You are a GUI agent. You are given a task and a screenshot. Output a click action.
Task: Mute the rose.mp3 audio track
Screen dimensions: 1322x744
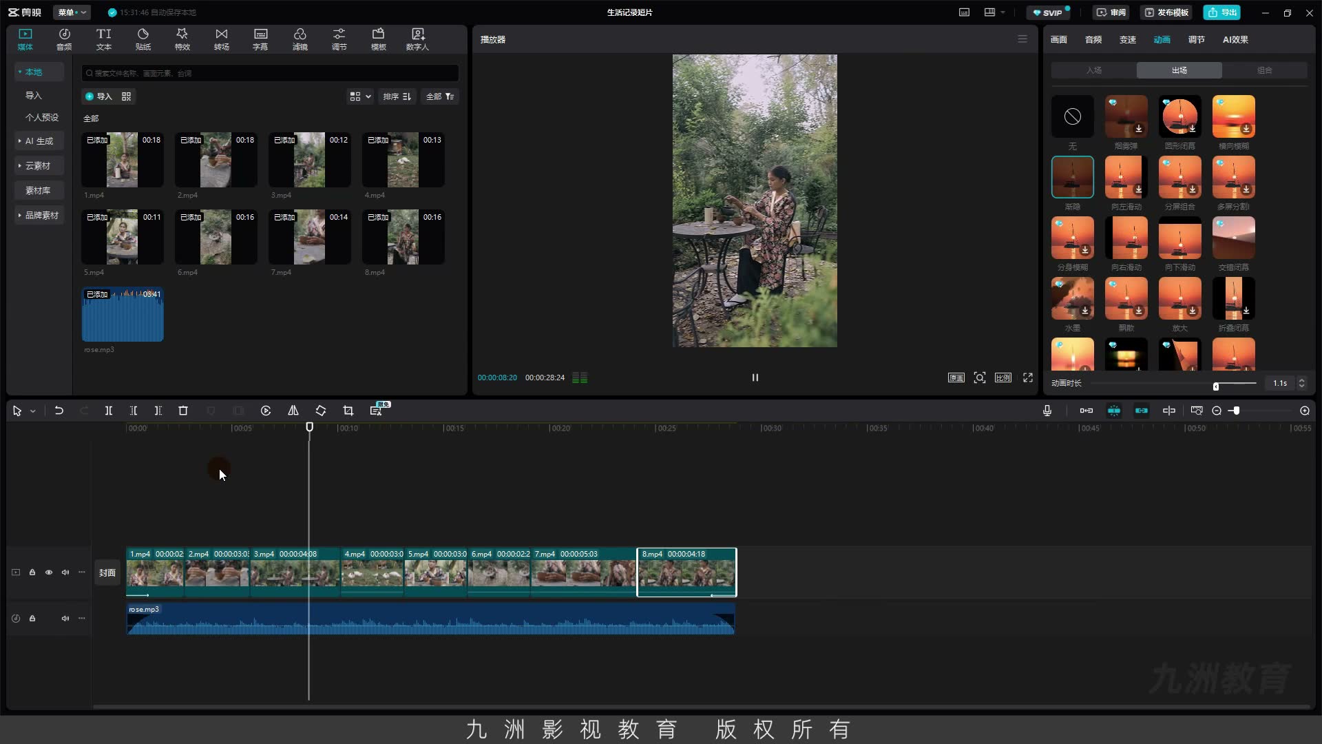(65, 619)
